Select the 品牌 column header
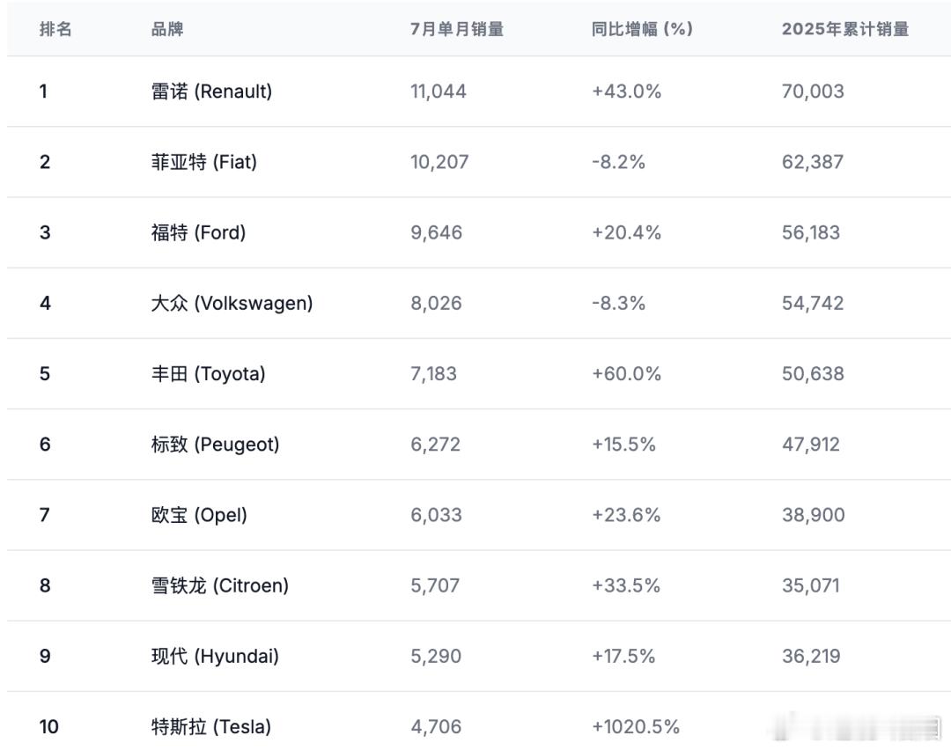This screenshot has height=750, width=951. [167, 29]
